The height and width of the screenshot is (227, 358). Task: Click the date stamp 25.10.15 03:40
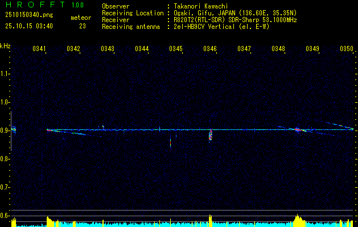click(x=29, y=26)
